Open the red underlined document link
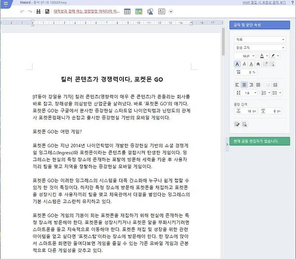Image resolution: width=296 pixels, height=259 pixels. point(87,11)
